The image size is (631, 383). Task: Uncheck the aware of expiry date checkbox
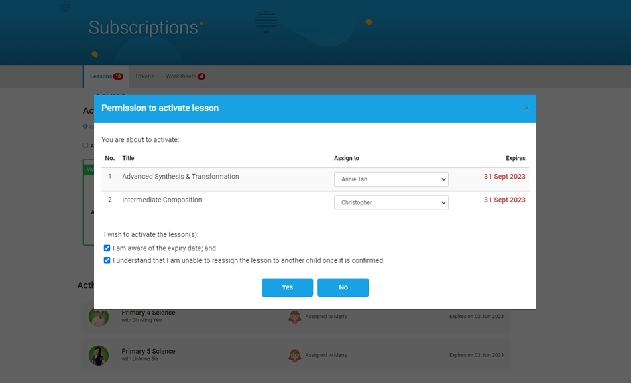(x=107, y=248)
